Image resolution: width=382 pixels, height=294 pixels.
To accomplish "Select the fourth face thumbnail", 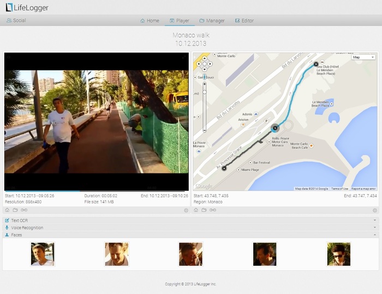I will (265, 254).
